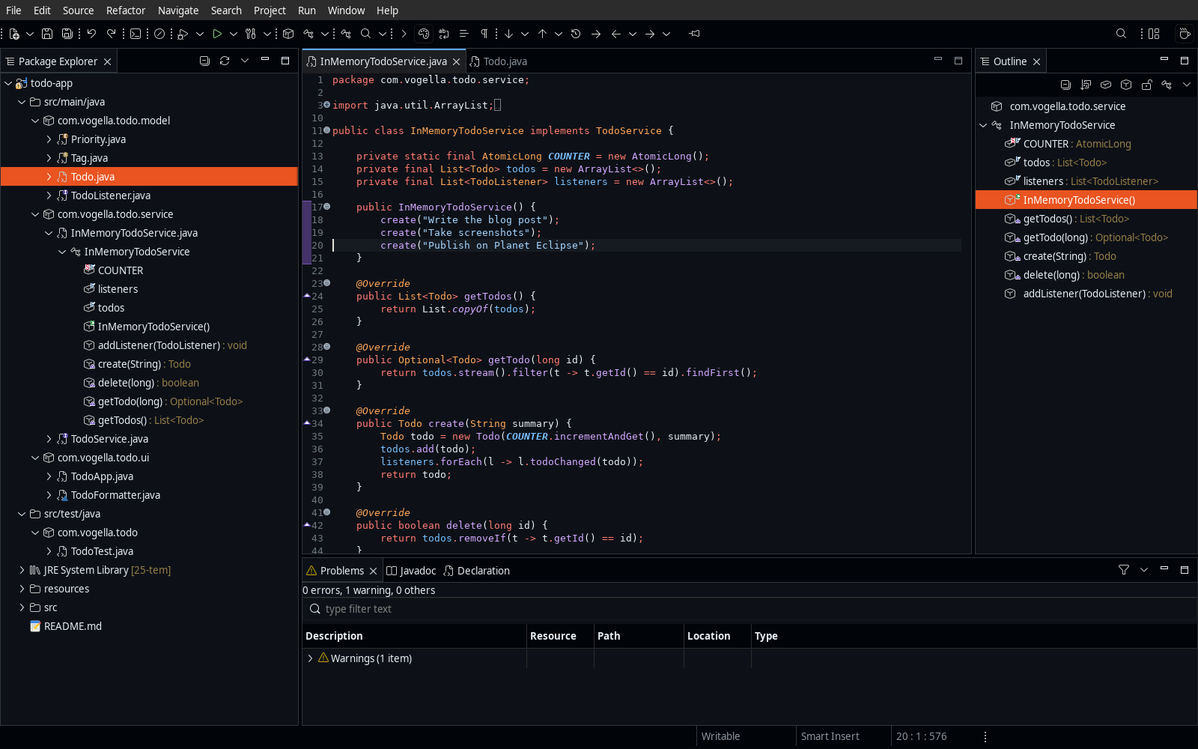Click the global search icon at top right
The height and width of the screenshot is (749, 1198).
[1121, 34]
